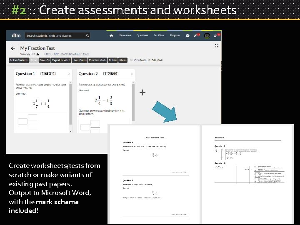Open the Progress menu

(x=175, y=35)
